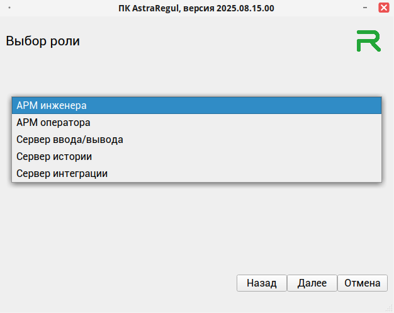
Task: Close the installer with red X button
Action: coord(383,8)
